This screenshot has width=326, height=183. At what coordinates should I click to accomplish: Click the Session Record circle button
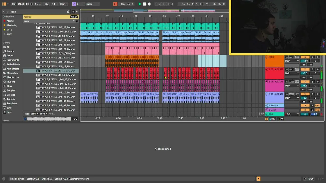(172, 4)
